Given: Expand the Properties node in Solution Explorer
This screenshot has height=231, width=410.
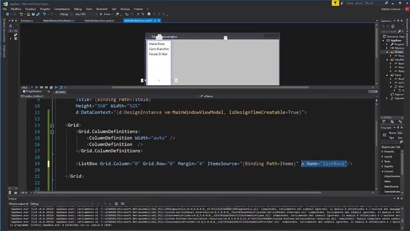Looking at the screenshot, I should pos(387,44).
